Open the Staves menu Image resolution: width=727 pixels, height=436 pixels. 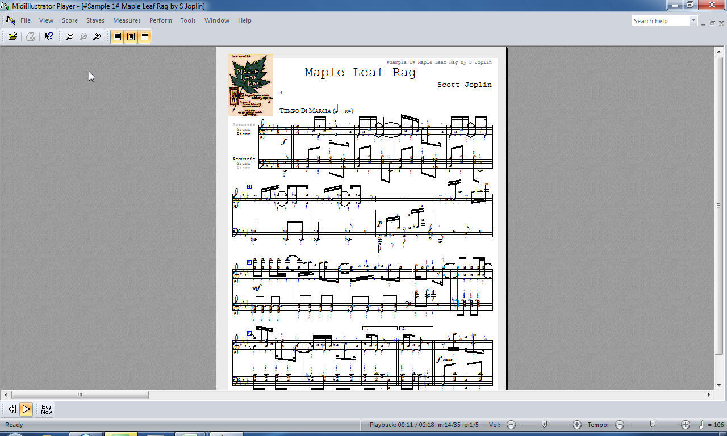pyautogui.click(x=95, y=20)
